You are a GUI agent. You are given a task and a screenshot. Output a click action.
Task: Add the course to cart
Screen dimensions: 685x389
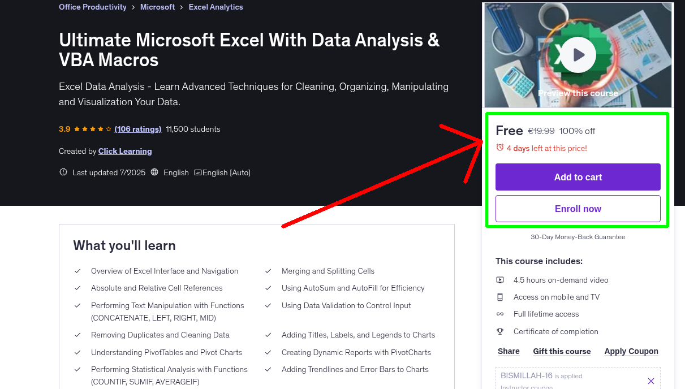tap(578, 177)
